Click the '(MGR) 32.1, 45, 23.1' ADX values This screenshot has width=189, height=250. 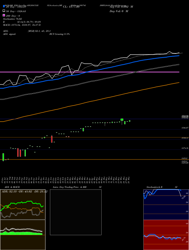(39, 31)
